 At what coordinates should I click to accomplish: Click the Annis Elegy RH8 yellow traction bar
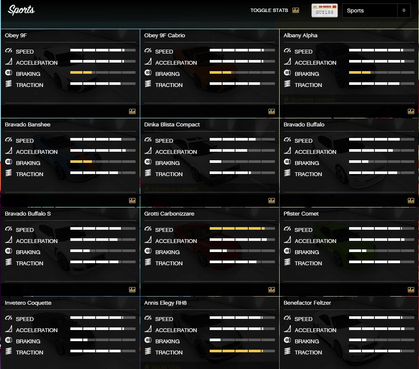click(x=236, y=351)
